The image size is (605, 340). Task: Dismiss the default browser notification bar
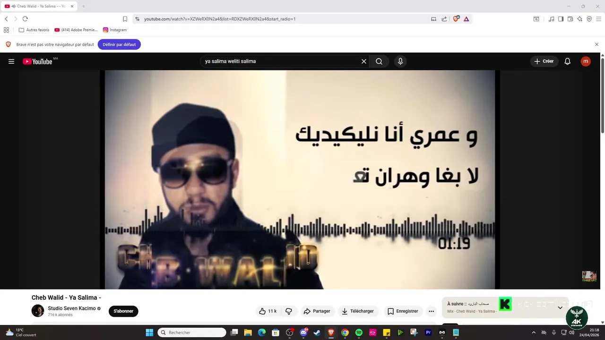coord(596,44)
